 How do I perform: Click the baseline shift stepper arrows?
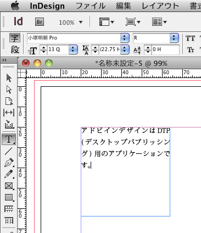point(148,49)
